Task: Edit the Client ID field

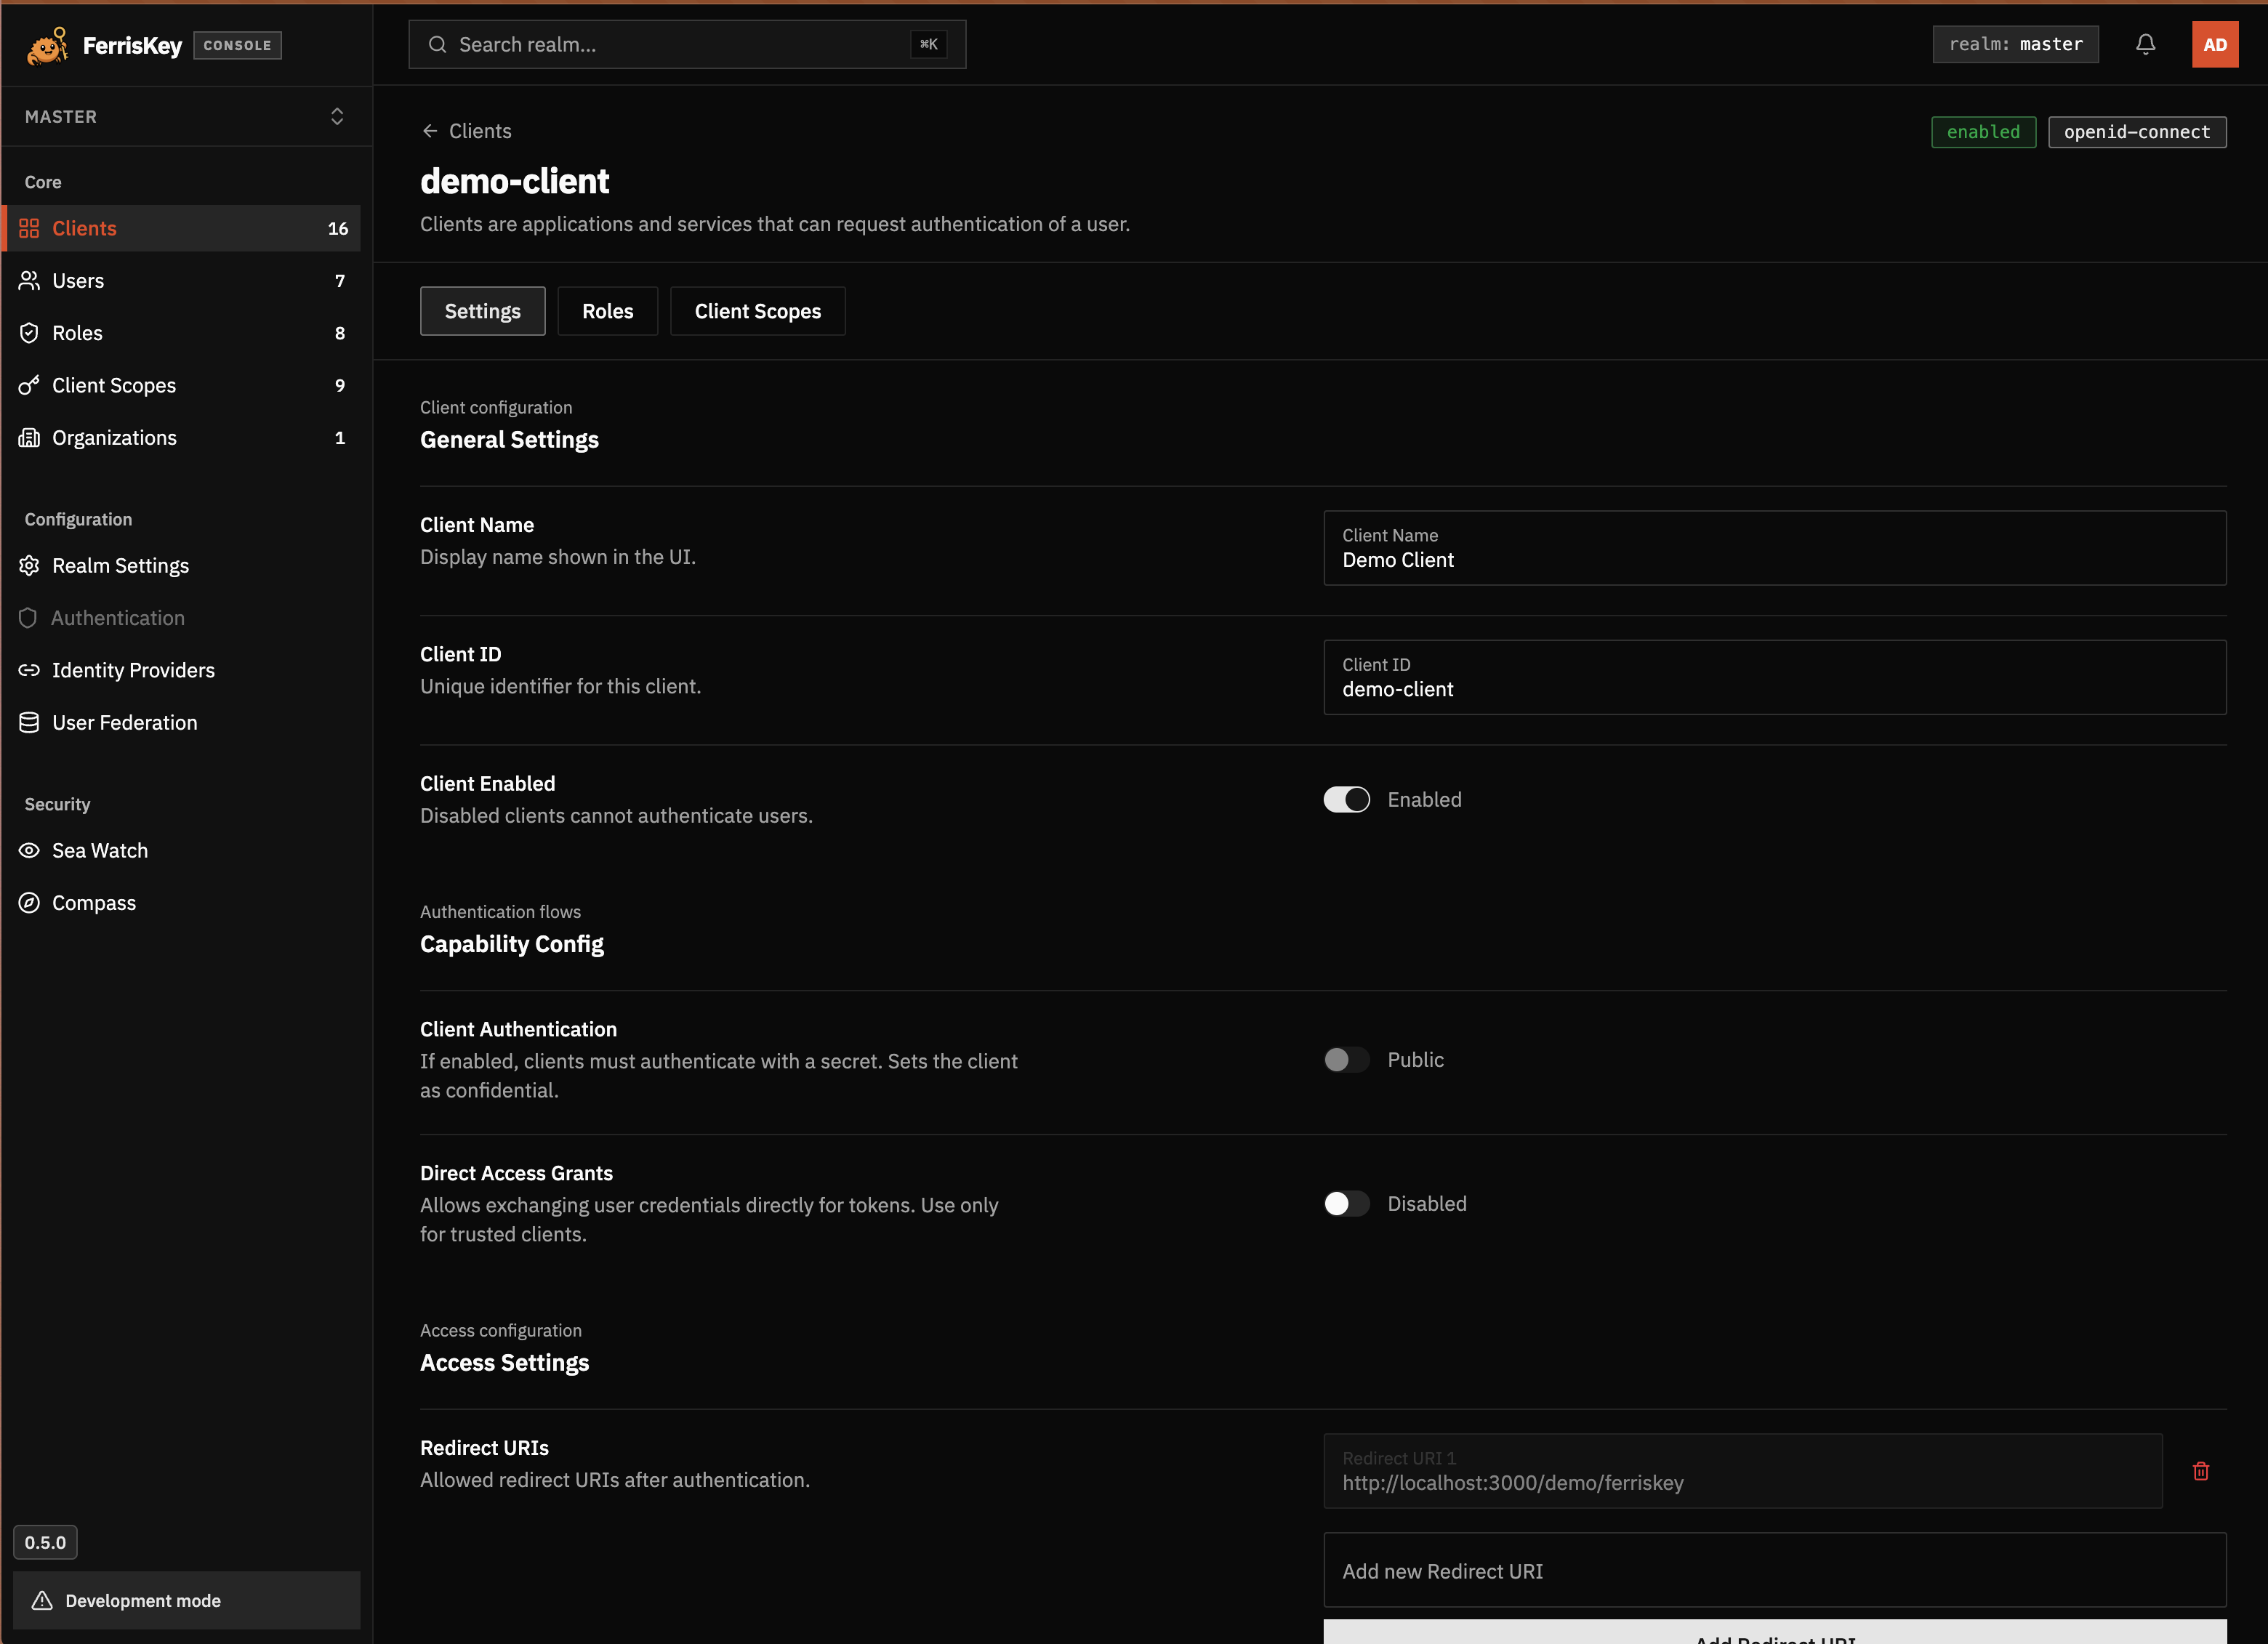Action: [x=1774, y=677]
